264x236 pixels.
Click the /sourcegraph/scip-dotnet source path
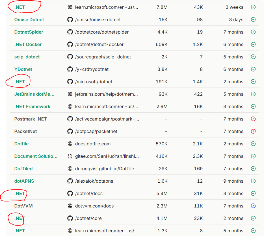click(x=103, y=57)
